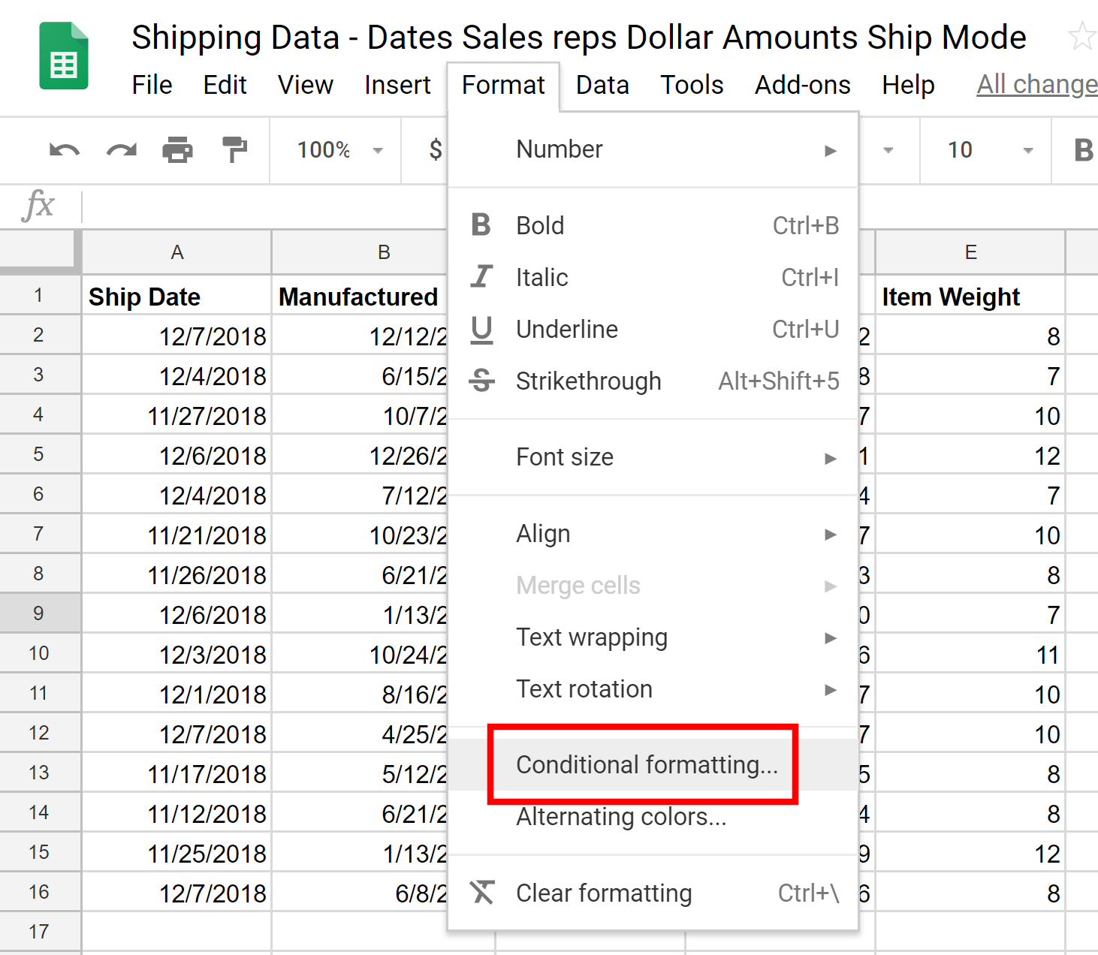Click the Format menu tab
Viewport: 1098px width, 955px height.
pos(503,85)
